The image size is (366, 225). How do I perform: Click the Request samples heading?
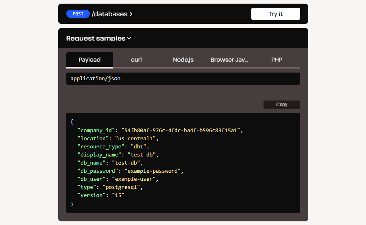click(96, 39)
